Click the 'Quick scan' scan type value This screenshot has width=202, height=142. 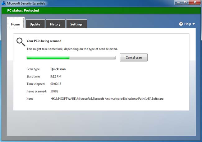coord(58,69)
